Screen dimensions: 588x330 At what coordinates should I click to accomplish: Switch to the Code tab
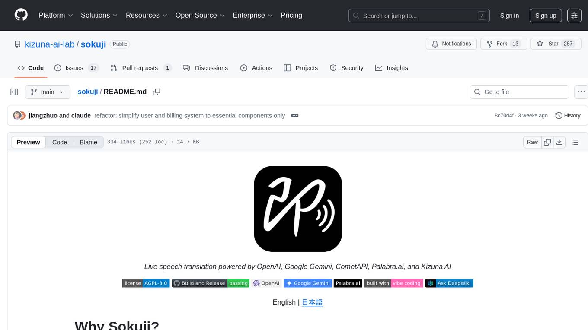tap(31, 68)
